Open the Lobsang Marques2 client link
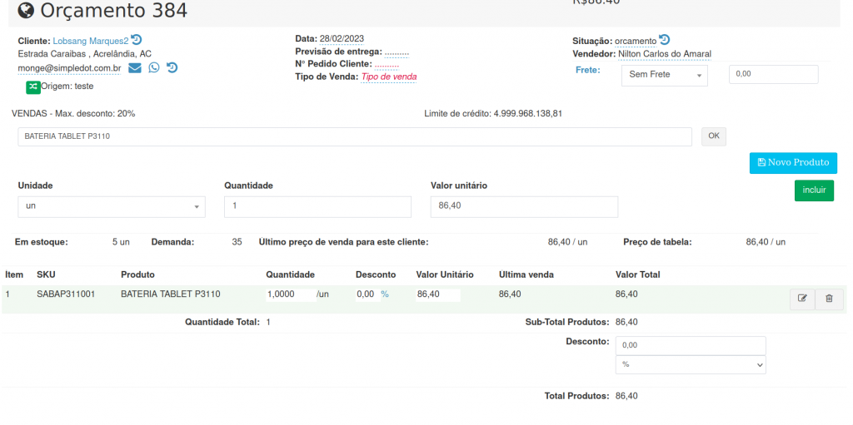 (90, 41)
